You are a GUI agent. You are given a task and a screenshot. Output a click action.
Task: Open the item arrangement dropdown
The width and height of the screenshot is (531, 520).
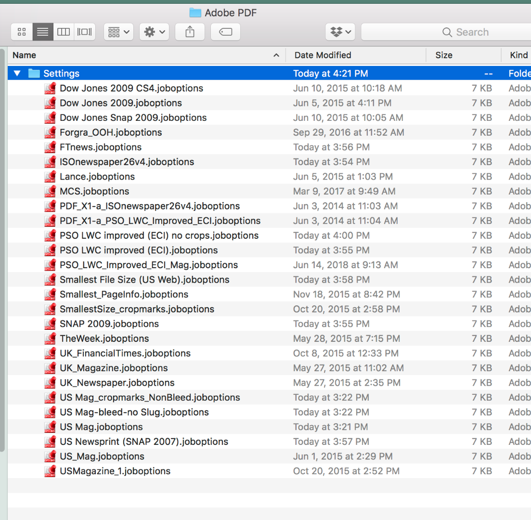click(x=118, y=32)
